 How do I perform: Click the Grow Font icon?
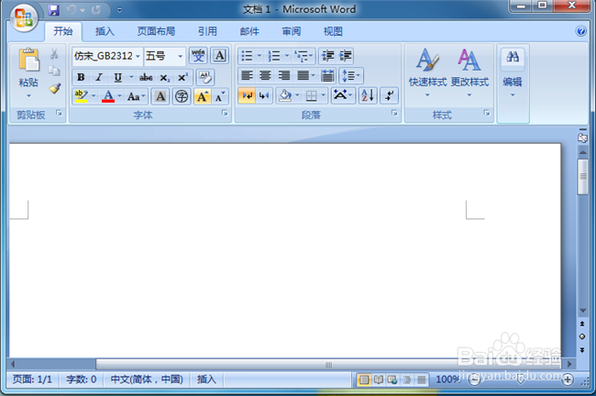[203, 96]
